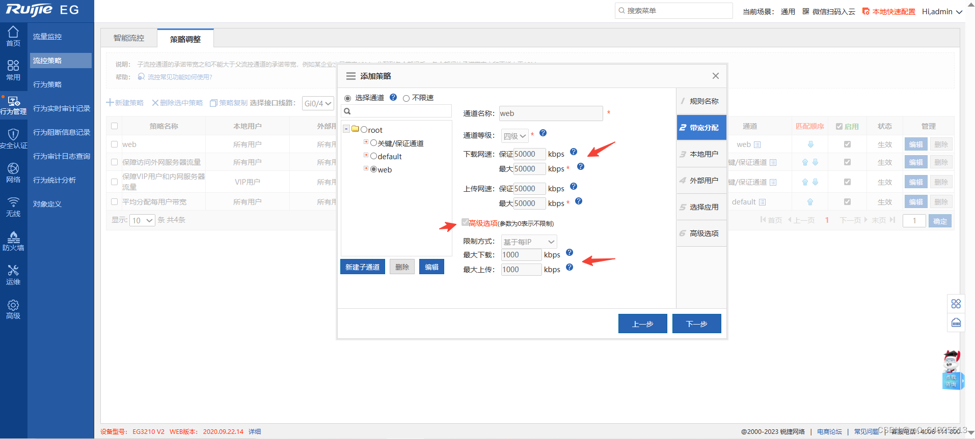Open 行为策略 menu item
Image resolution: width=975 pixels, height=439 pixels.
coord(47,84)
